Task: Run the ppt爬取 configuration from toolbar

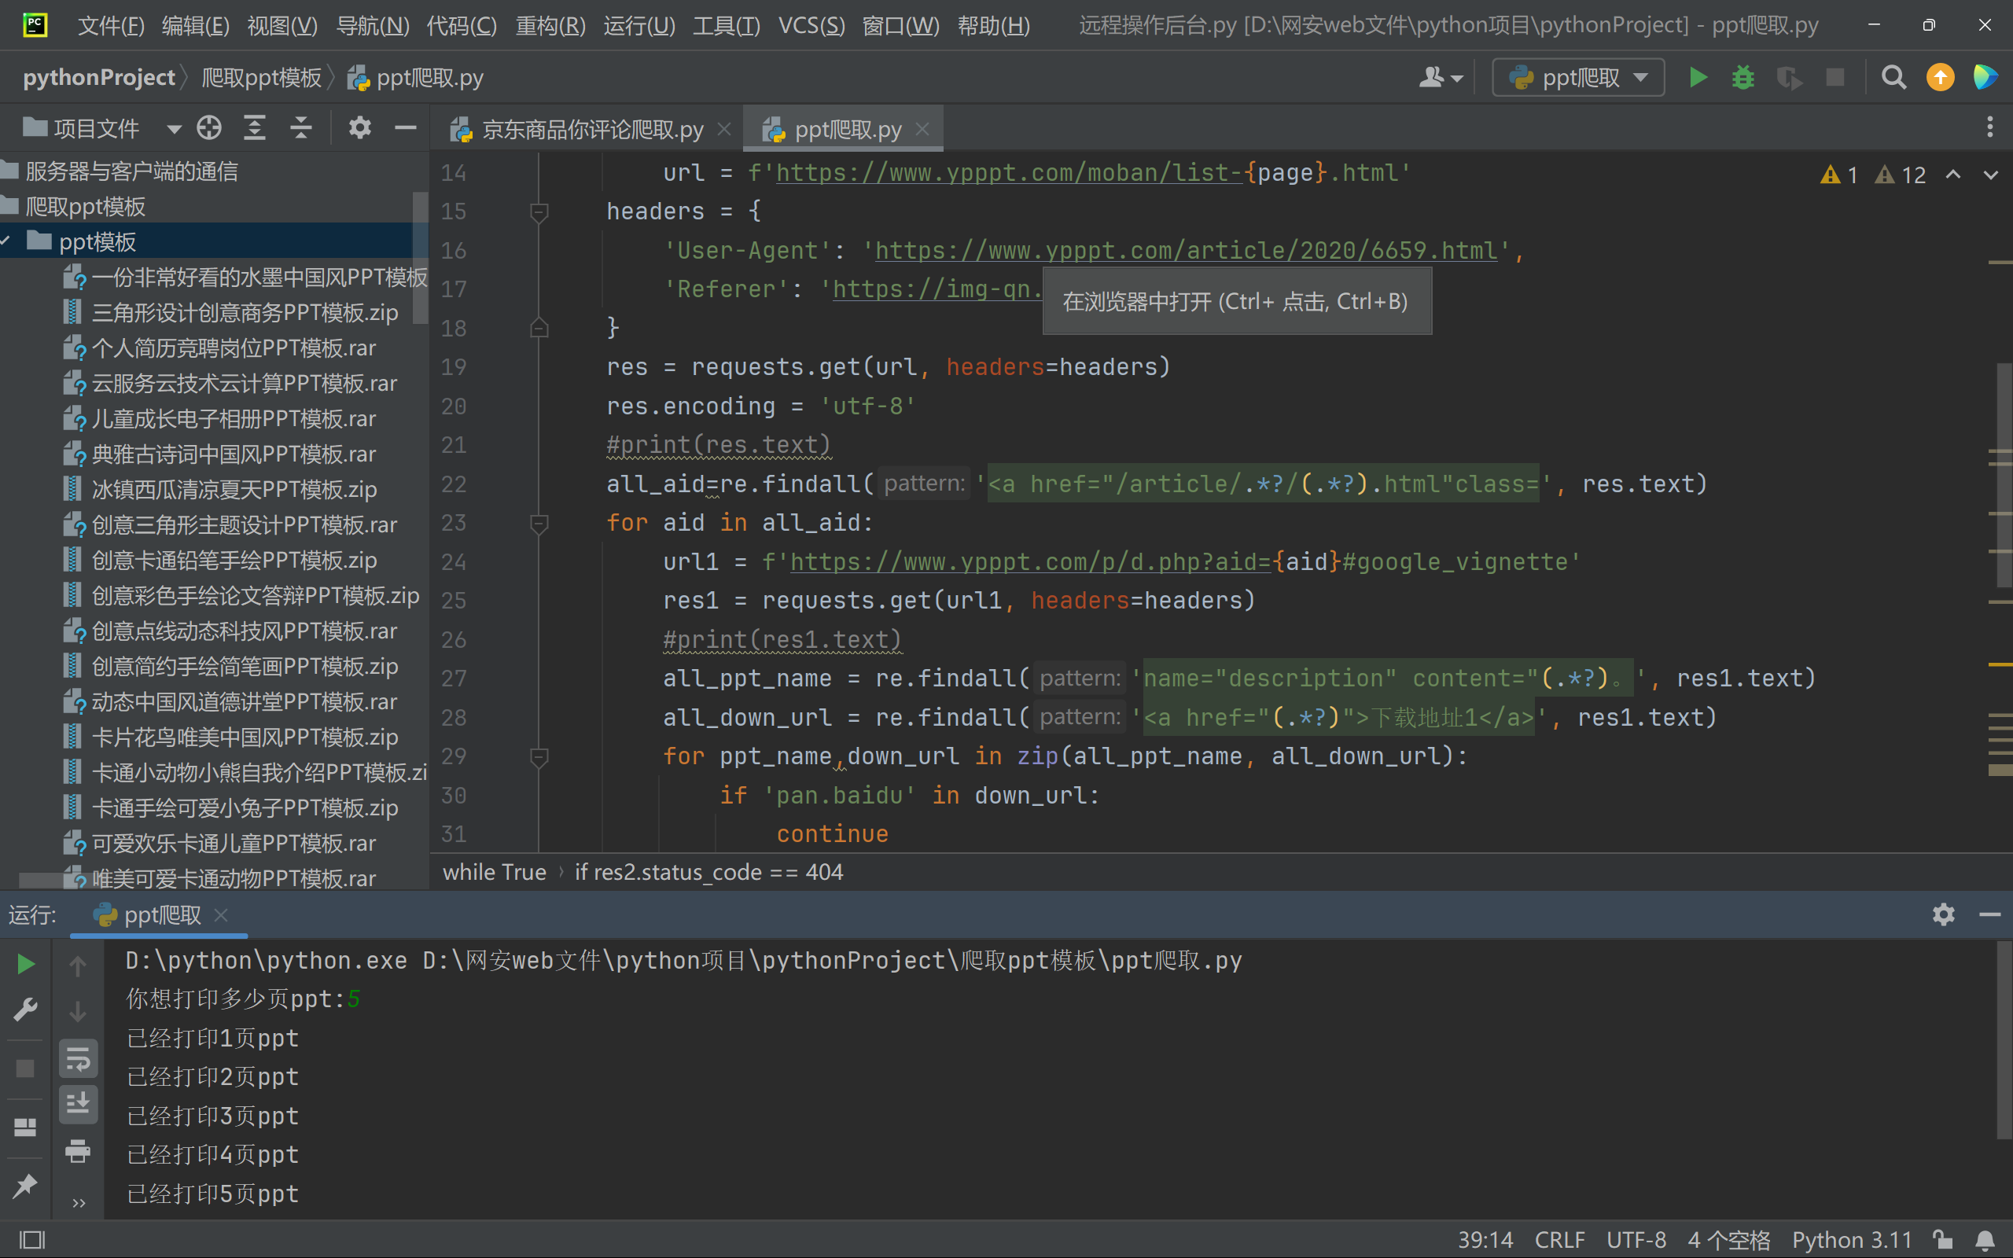Action: tap(1698, 77)
